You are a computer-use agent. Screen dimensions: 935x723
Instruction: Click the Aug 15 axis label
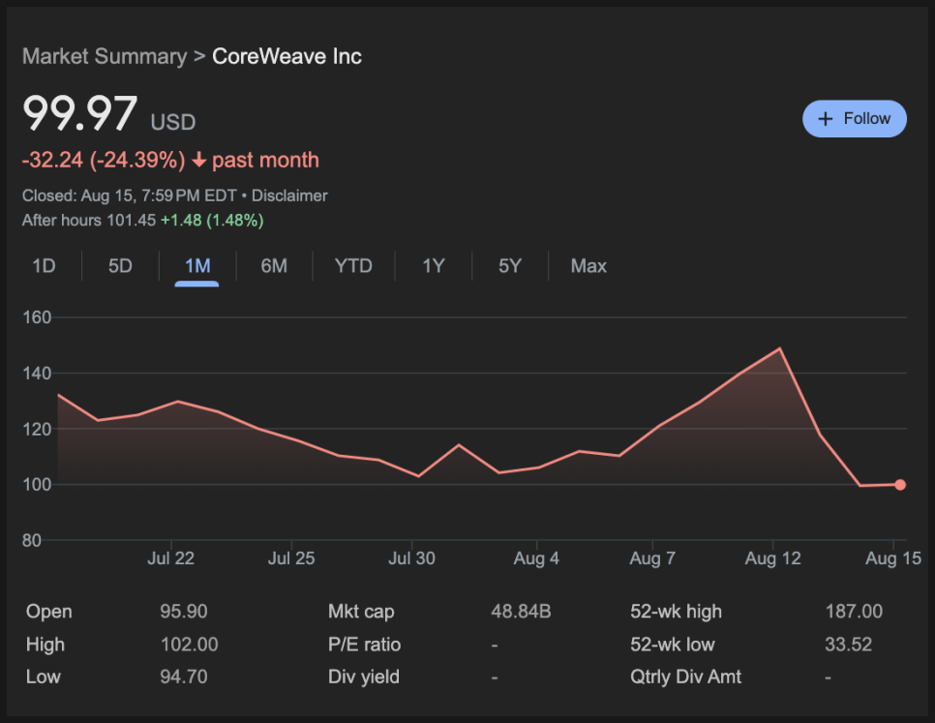point(893,558)
